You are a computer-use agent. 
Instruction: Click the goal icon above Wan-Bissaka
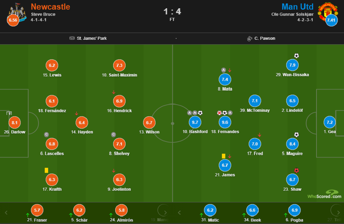(297, 56)
